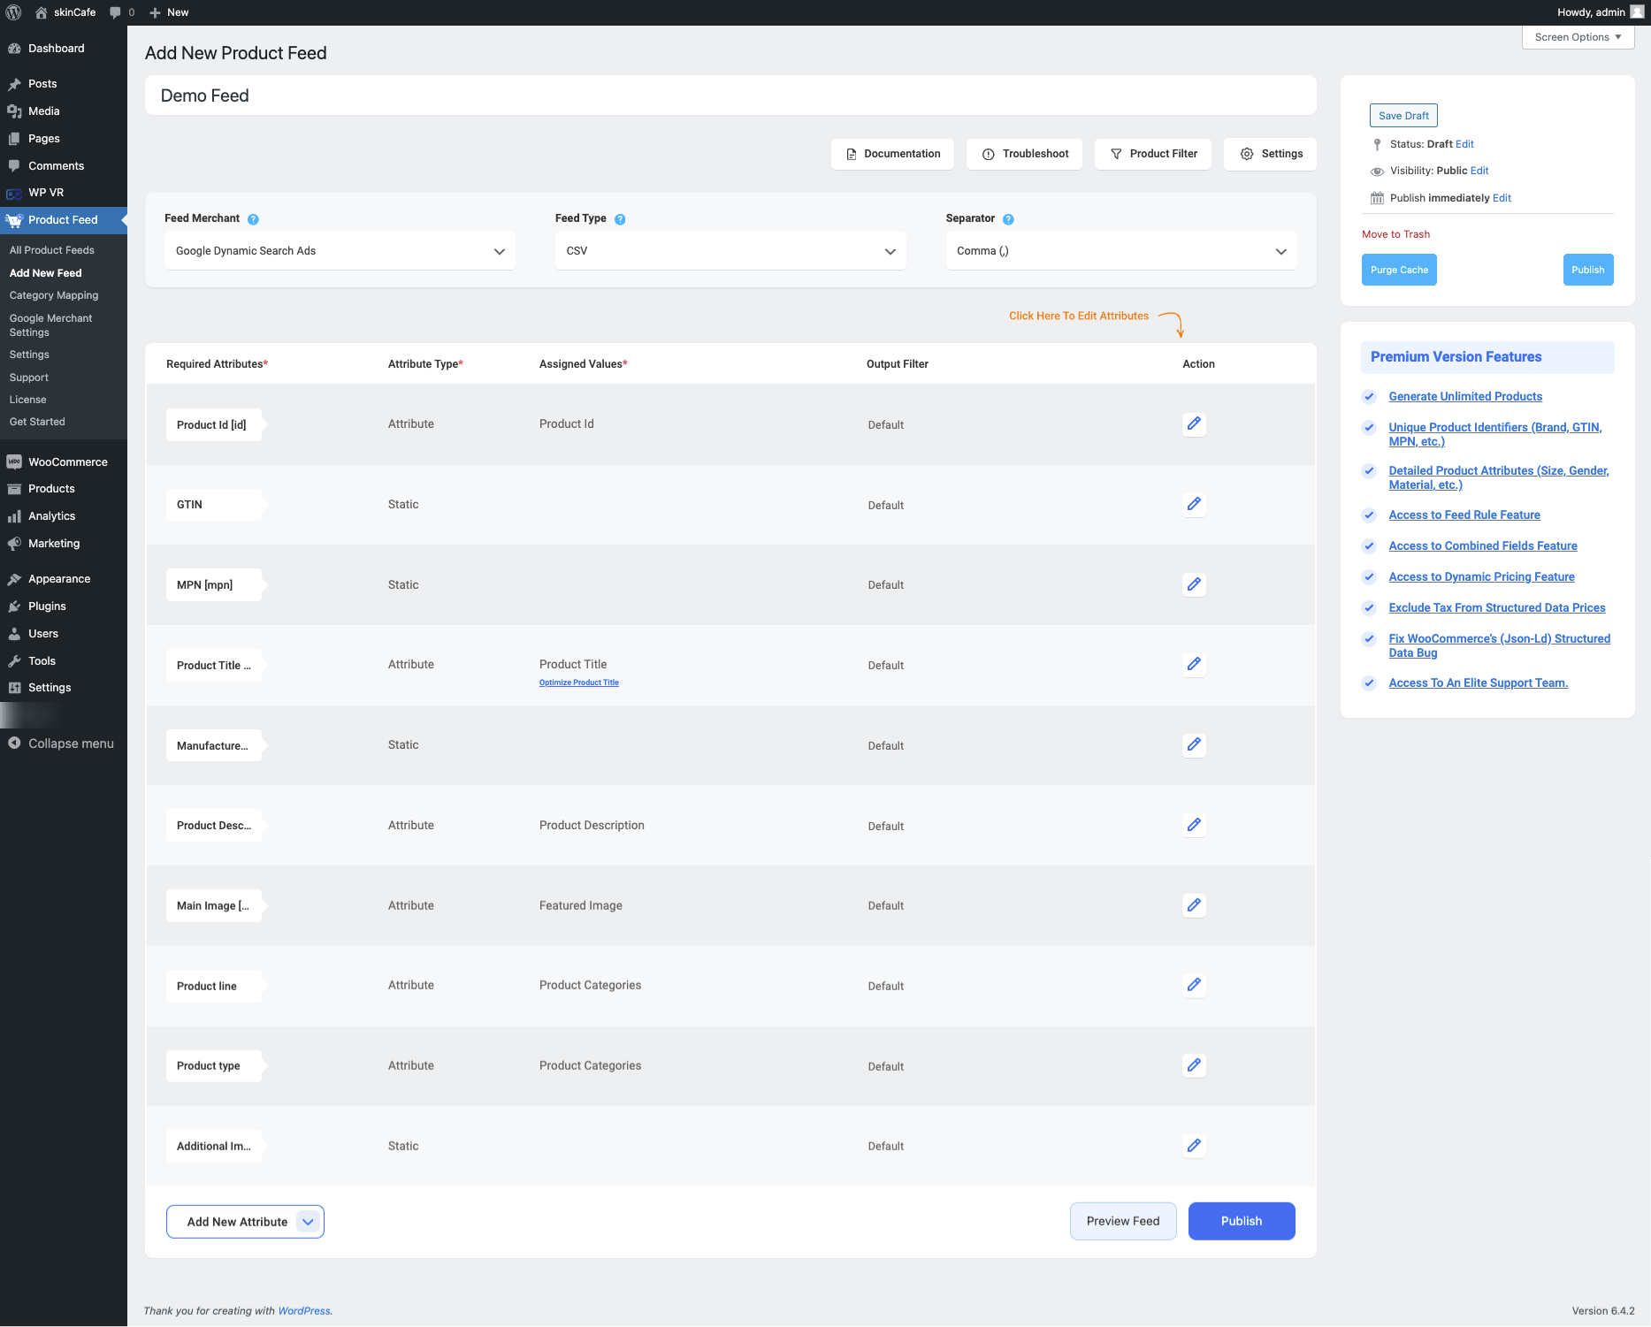This screenshot has width=1651, height=1327.
Task: Open edit pencil for Product Title row
Action: tap(1194, 664)
